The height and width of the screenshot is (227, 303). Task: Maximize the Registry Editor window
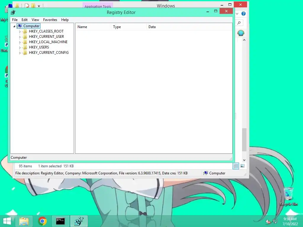pyautogui.click(x=216, y=12)
